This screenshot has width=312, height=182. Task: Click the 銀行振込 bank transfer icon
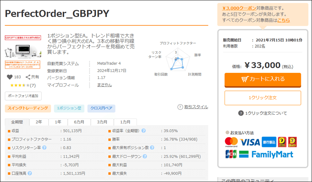click(269, 142)
